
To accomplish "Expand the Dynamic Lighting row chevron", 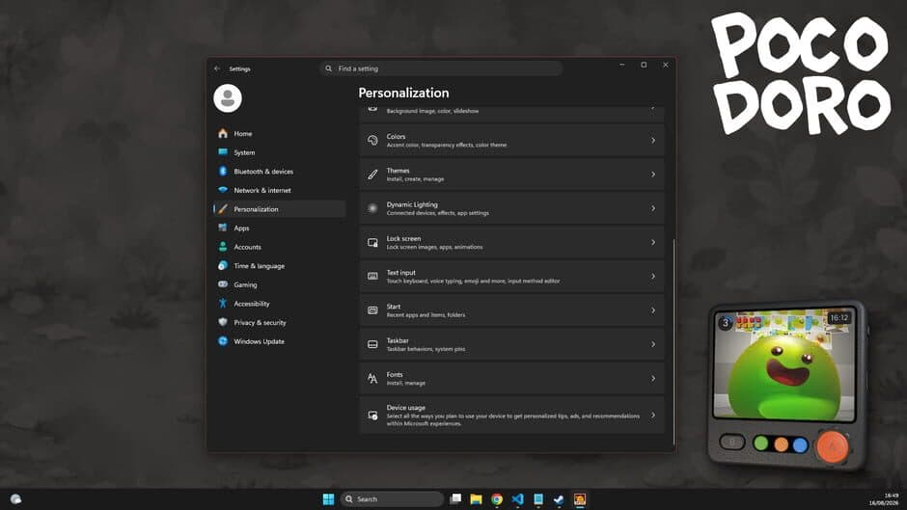I will [x=653, y=208].
